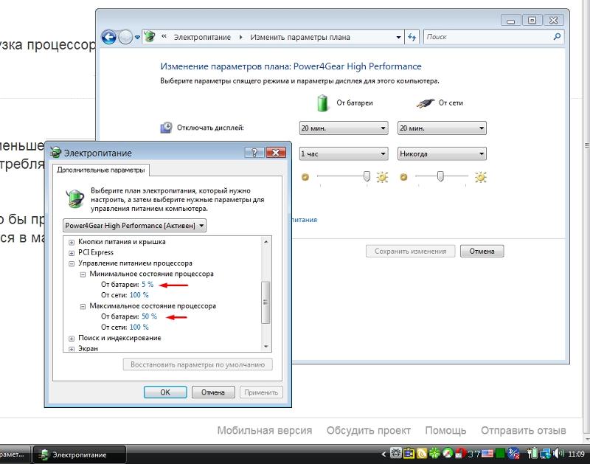590x464 pixels.
Task: Open the Помощь link on the webpage
Action: [445, 431]
